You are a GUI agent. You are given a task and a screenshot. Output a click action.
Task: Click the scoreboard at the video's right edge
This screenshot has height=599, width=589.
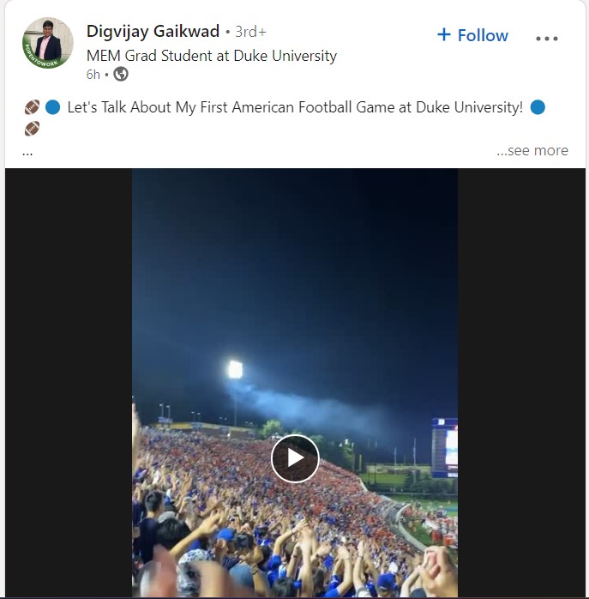[446, 446]
